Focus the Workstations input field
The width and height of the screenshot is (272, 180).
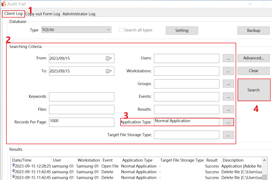click(x=187, y=71)
